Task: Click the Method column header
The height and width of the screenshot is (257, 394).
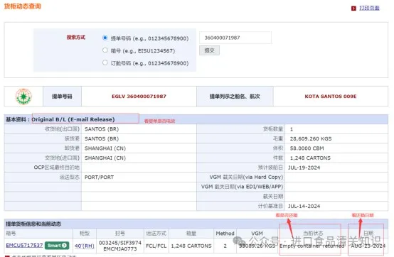Action: pos(225,234)
